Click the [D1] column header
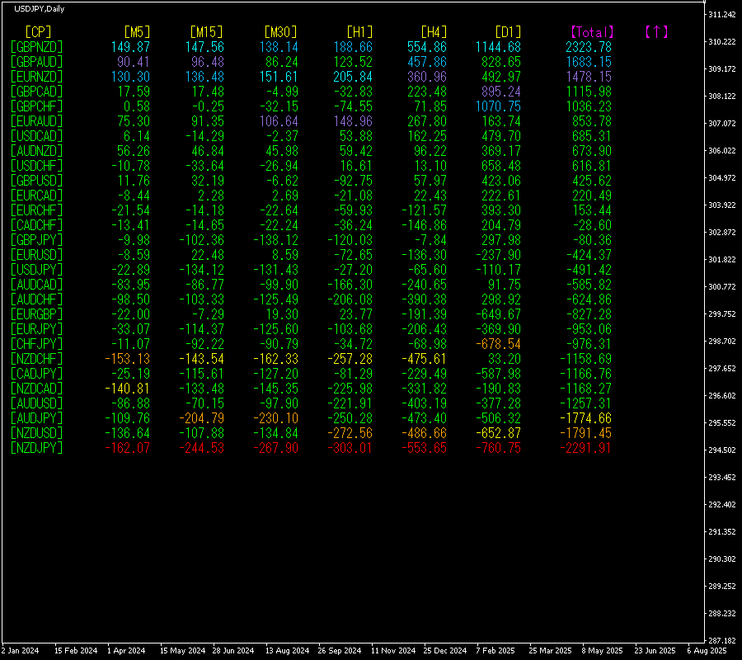Image resolution: width=742 pixels, height=660 pixels. tap(508, 32)
